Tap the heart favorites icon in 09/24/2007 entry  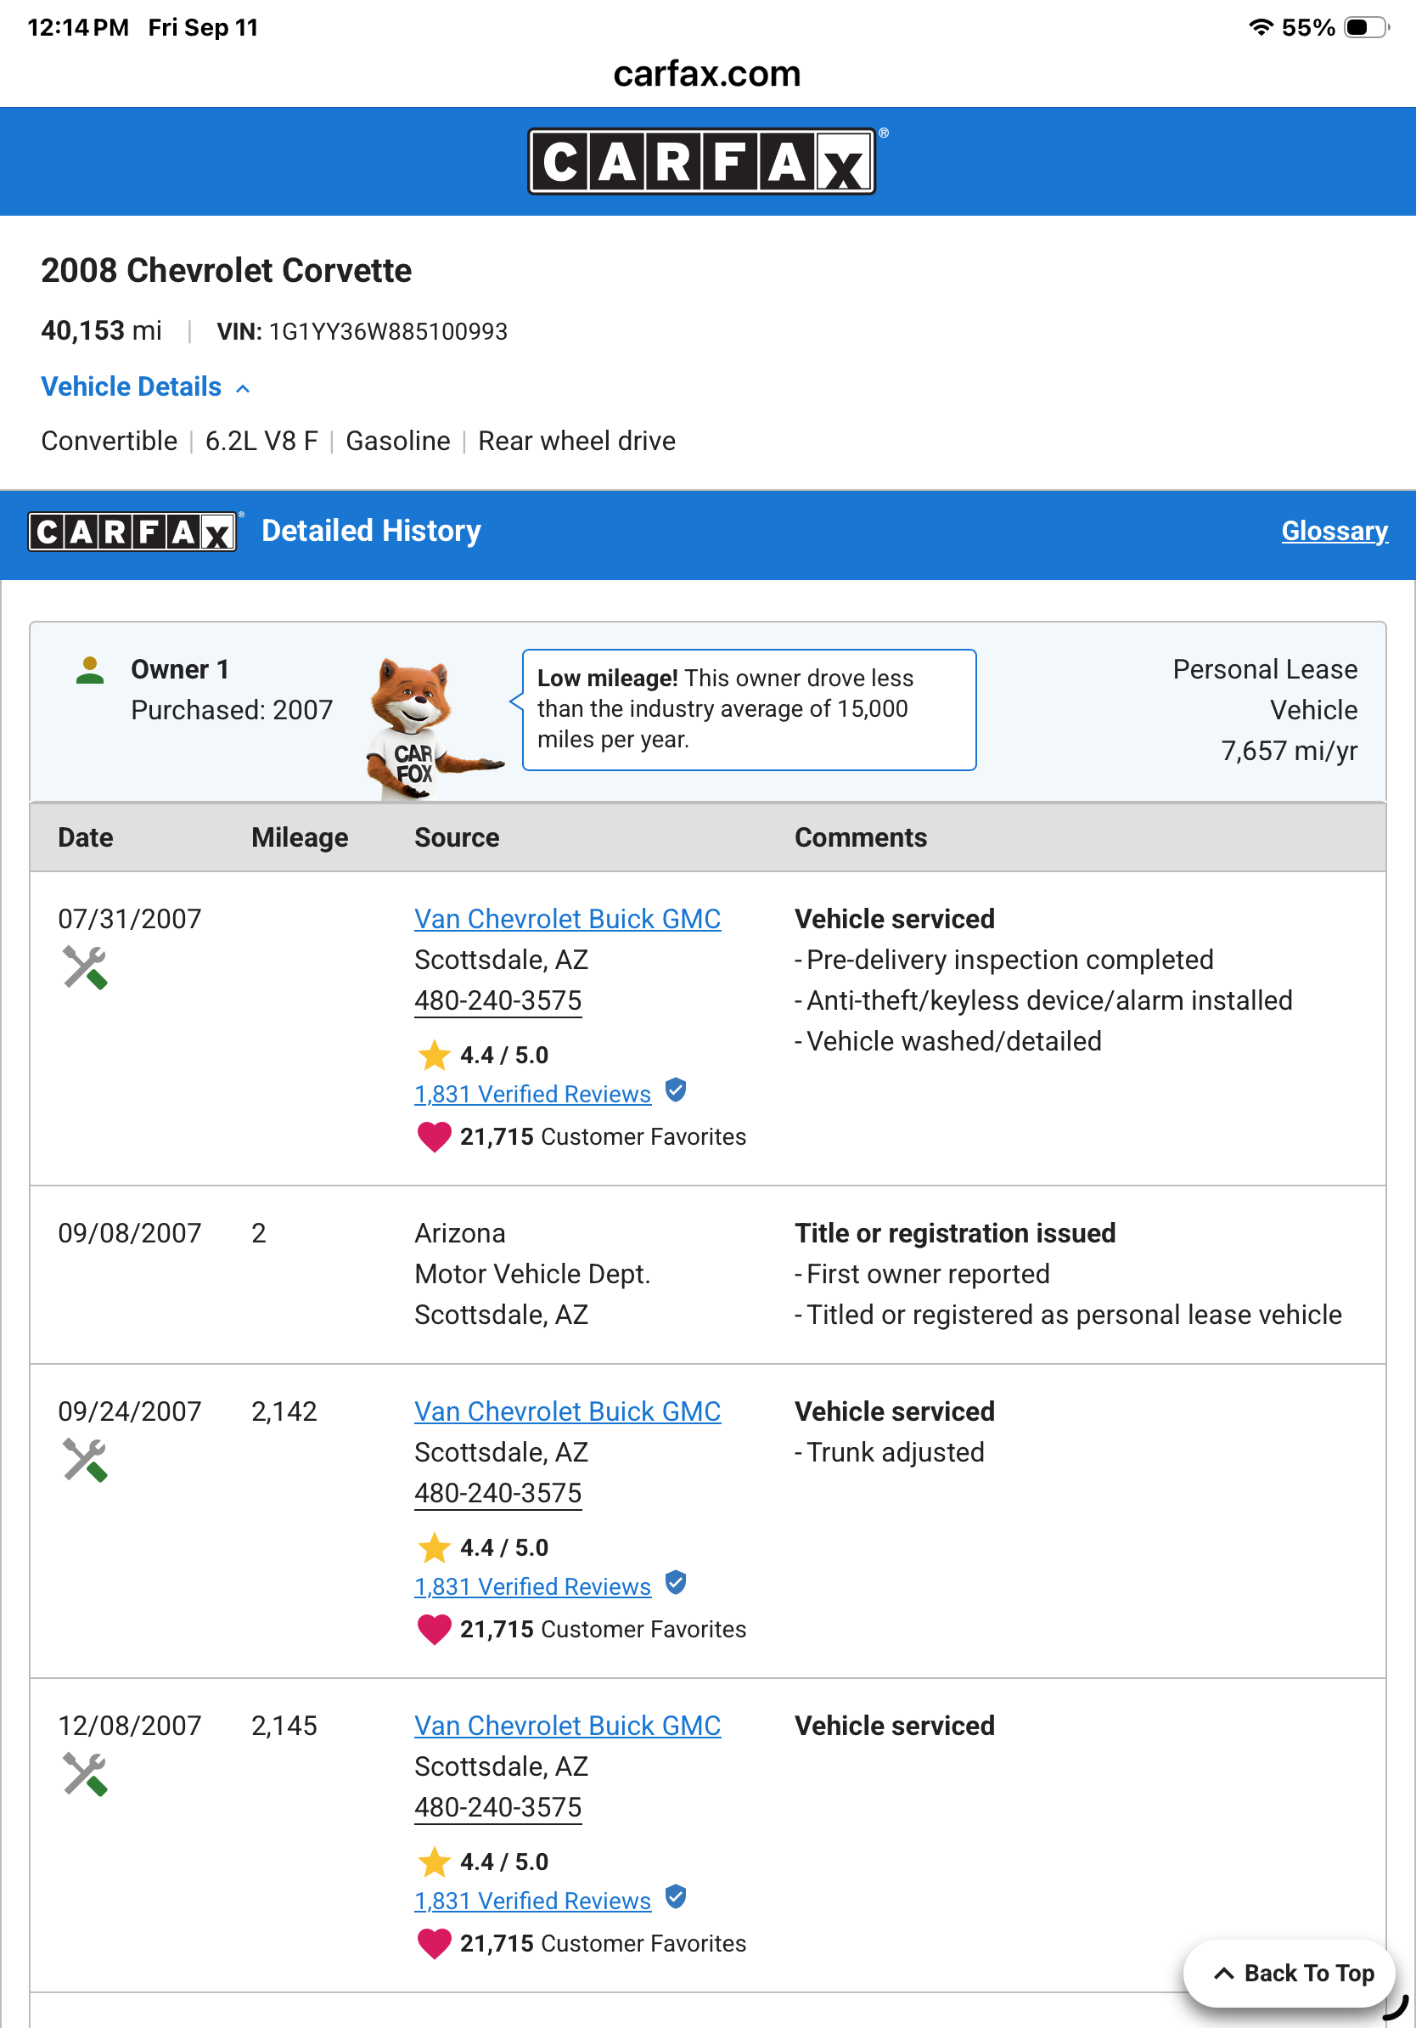point(434,1630)
